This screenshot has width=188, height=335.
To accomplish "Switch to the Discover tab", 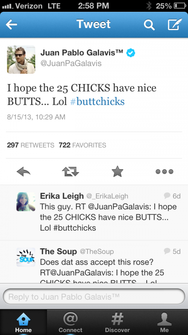I will click(x=117, y=322).
